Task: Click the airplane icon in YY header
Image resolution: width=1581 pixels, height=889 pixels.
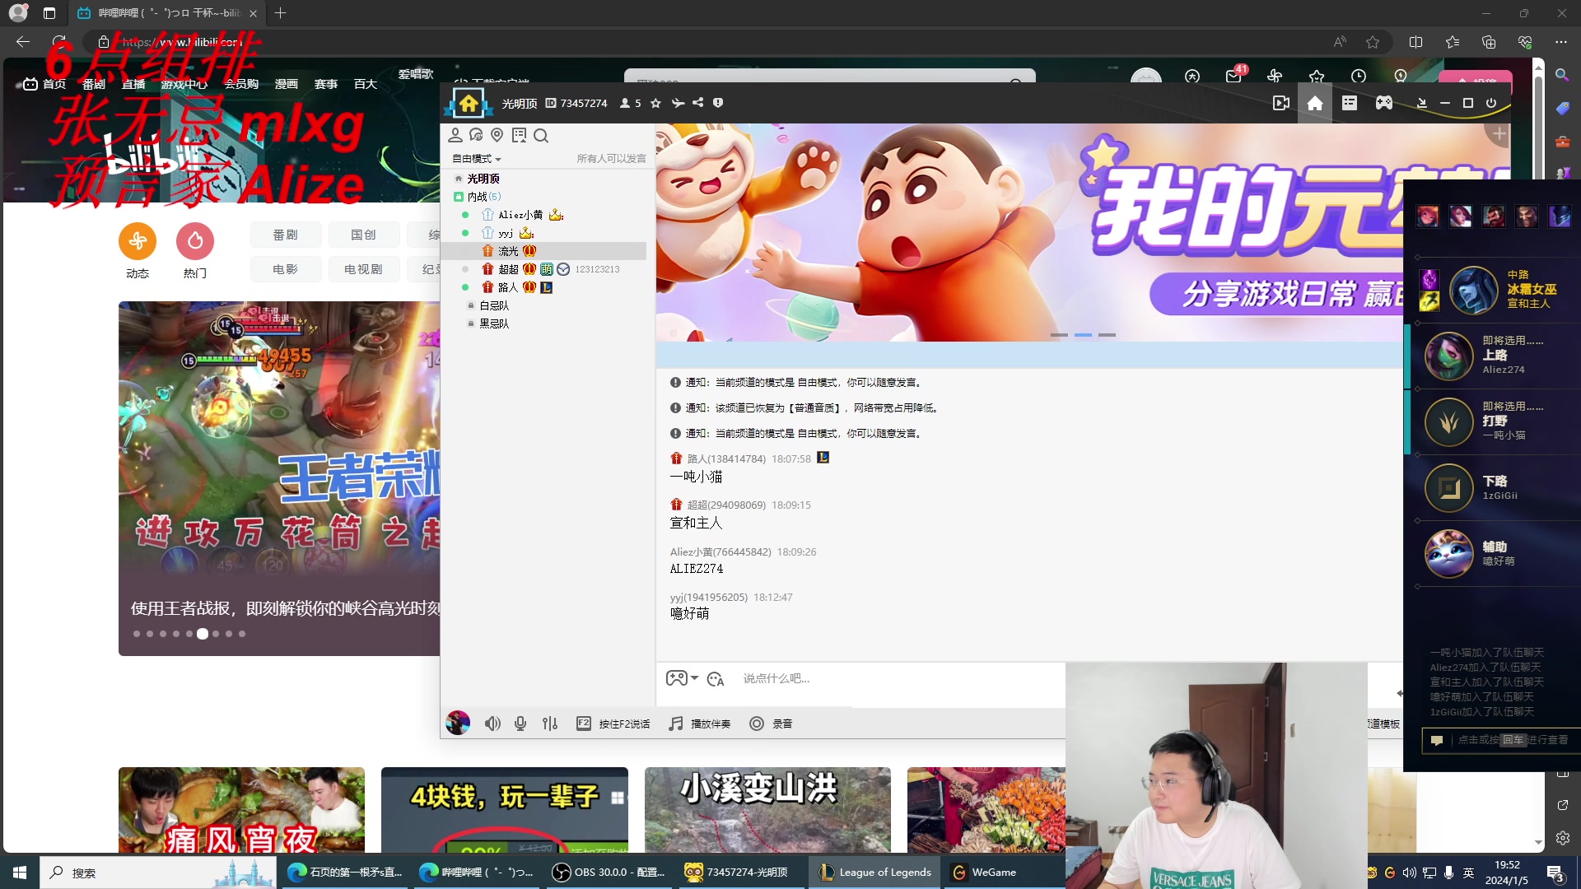Action: tap(678, 103)
